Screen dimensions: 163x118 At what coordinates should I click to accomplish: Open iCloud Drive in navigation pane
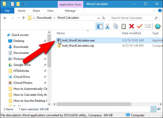point(22,77)
